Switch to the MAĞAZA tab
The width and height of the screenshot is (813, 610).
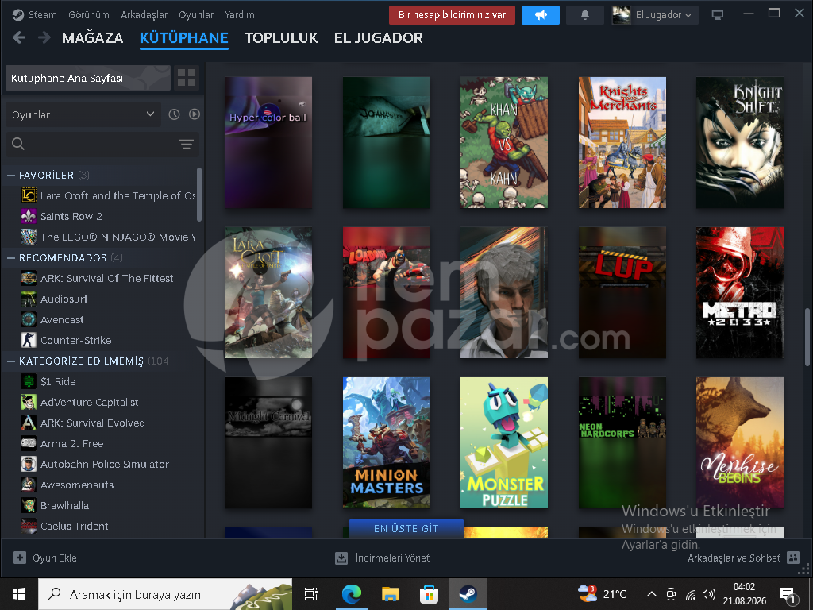(92, 37)
